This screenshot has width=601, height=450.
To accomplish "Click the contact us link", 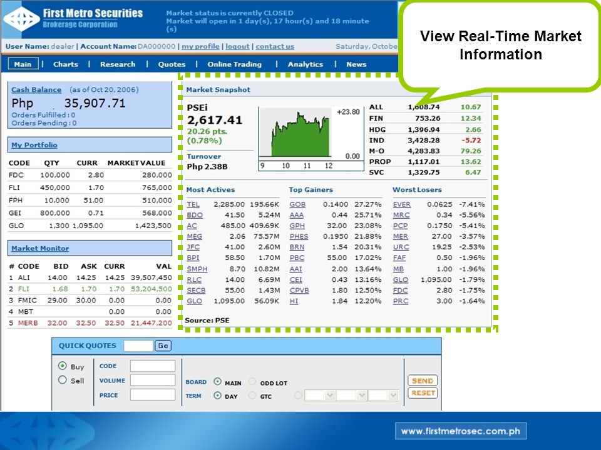I will pos(275,46).
